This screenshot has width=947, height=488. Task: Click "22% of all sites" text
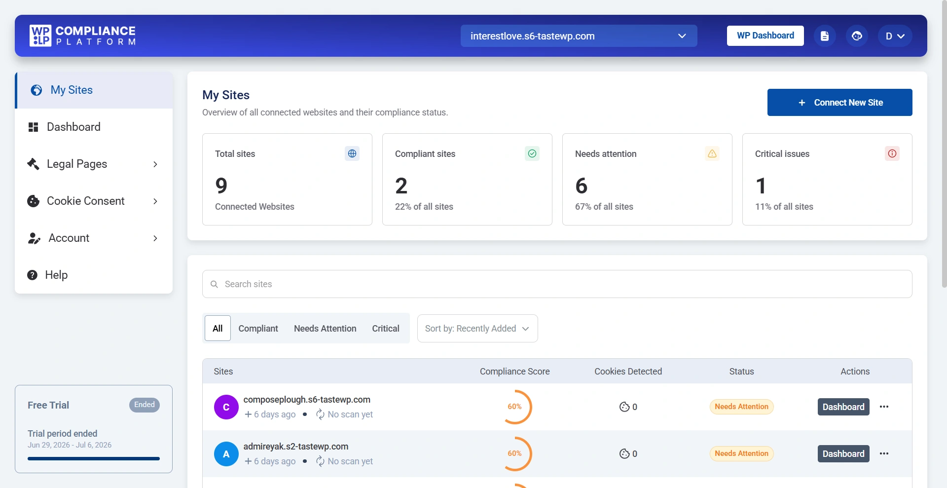pos(424,207)
